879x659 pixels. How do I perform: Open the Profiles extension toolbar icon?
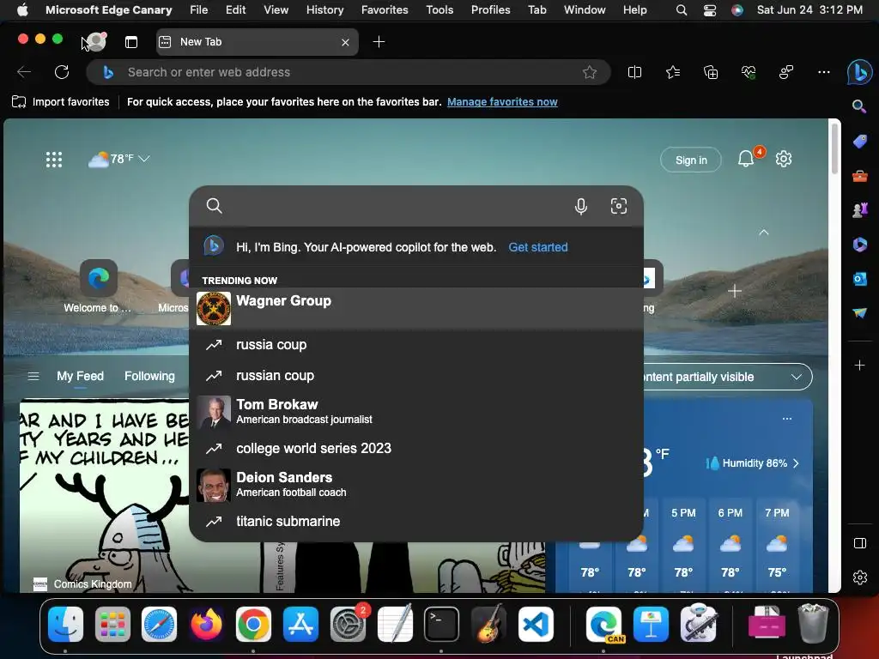tap(786, 72)
